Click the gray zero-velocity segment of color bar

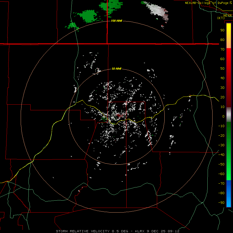[x=229, y=115]
